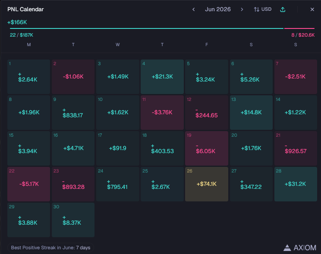Image resolution: width=321 pixels, height=254 pixels.
Task: Select June 24 cell +$795.41
Action: pos(118,184)
